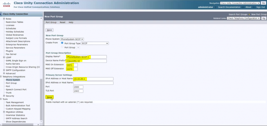
Task: Open Fax Server in sidebar
Action: (11, 54)
